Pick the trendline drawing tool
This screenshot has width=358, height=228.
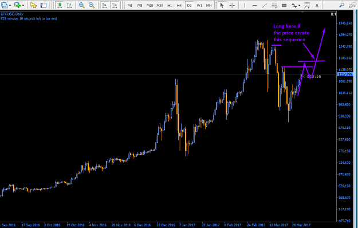(265, 5)
